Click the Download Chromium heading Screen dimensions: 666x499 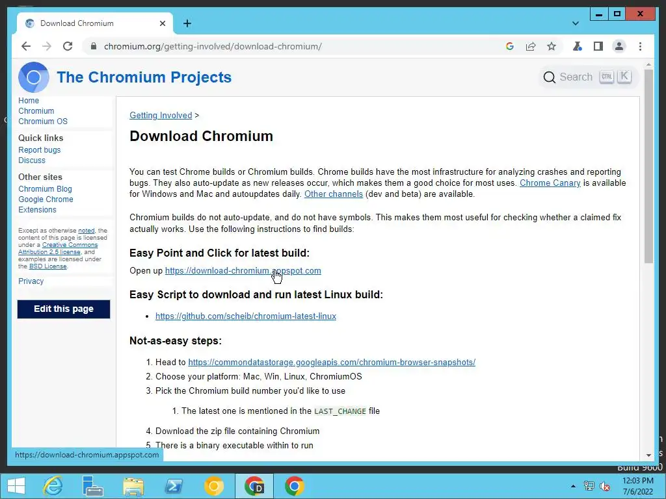[202, 136]
